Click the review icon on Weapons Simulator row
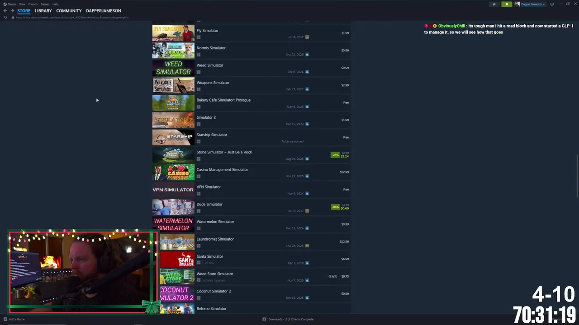The height and width of the screenshot is (325, 579). coord(307,89)
